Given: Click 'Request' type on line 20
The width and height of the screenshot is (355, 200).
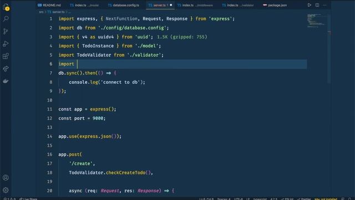Looking at the screenshot, I should click(110, 191).
